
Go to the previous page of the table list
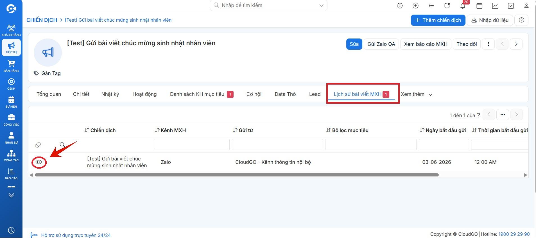click(489, 114)
